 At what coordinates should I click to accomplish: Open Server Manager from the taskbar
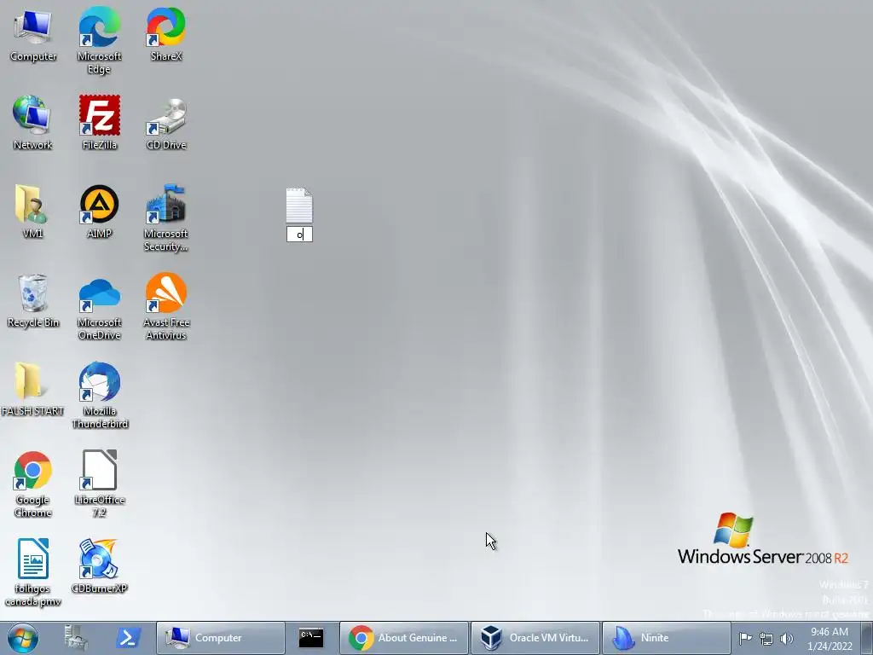(x=76, y=638)
